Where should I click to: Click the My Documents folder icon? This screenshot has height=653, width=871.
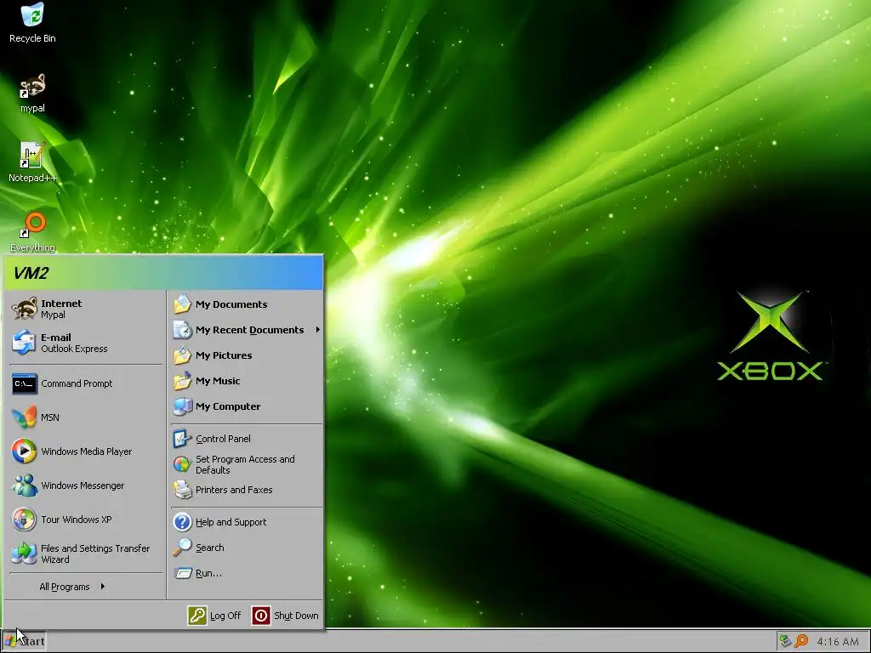(x=182, y=304)
